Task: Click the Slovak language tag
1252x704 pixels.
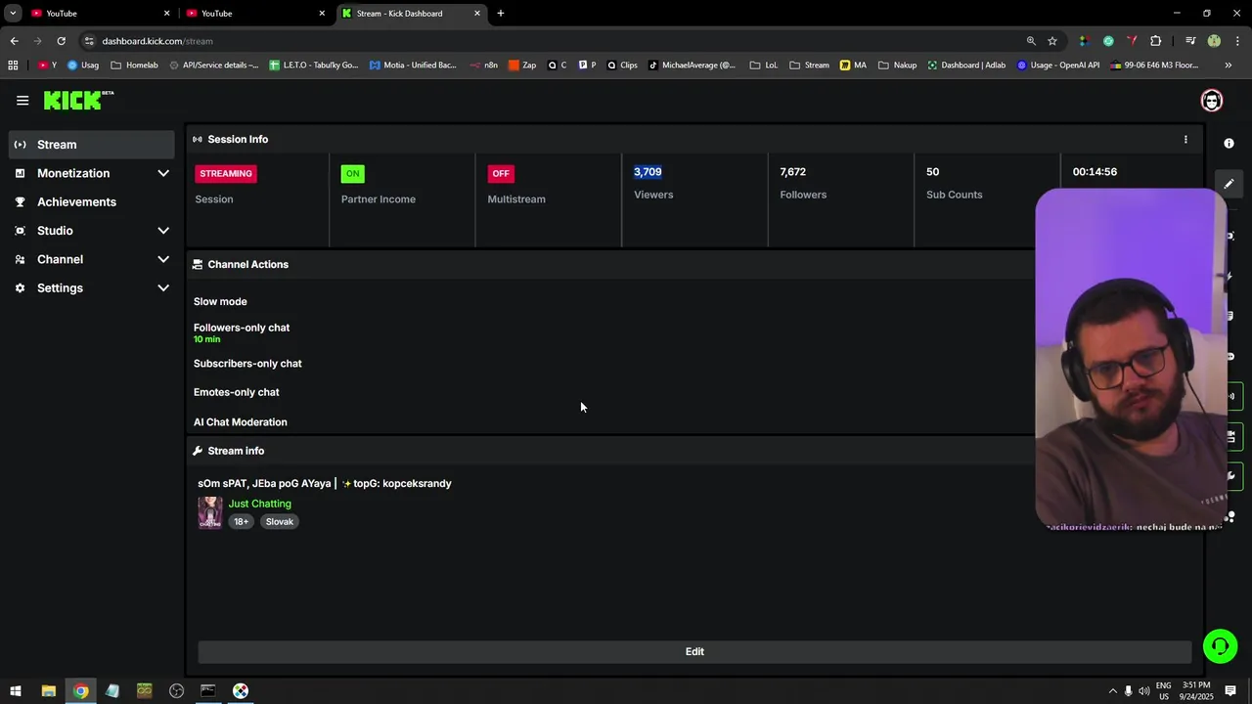Action: [280, 522]
